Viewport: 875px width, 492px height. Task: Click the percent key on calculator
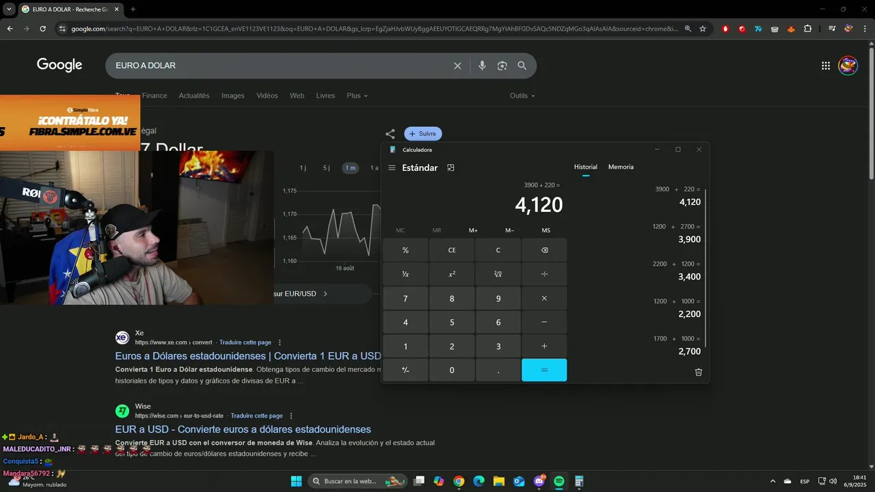(405, 250)
